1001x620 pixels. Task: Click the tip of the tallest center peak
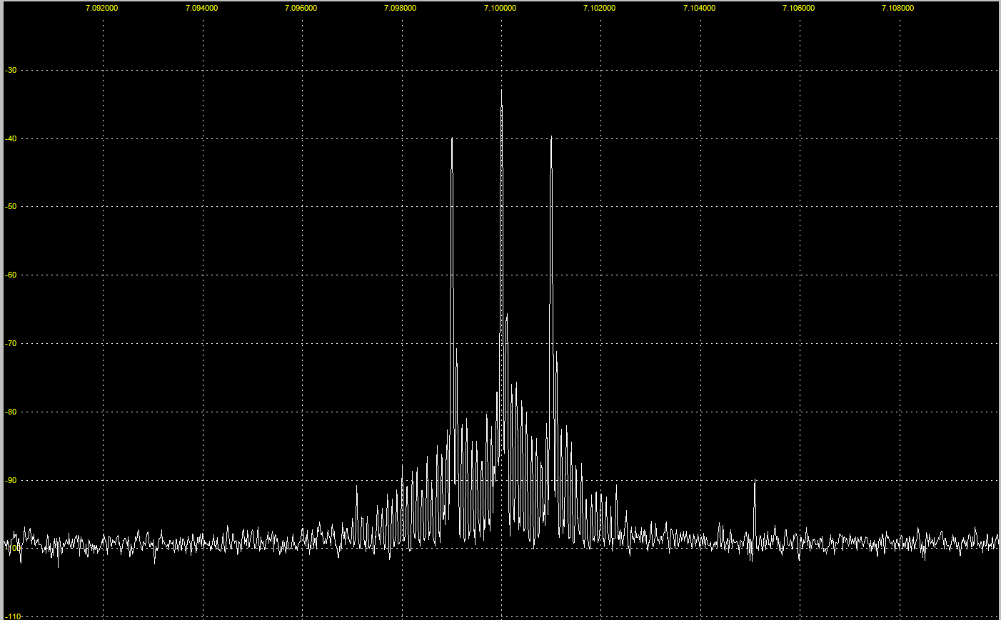coord(501,91)
